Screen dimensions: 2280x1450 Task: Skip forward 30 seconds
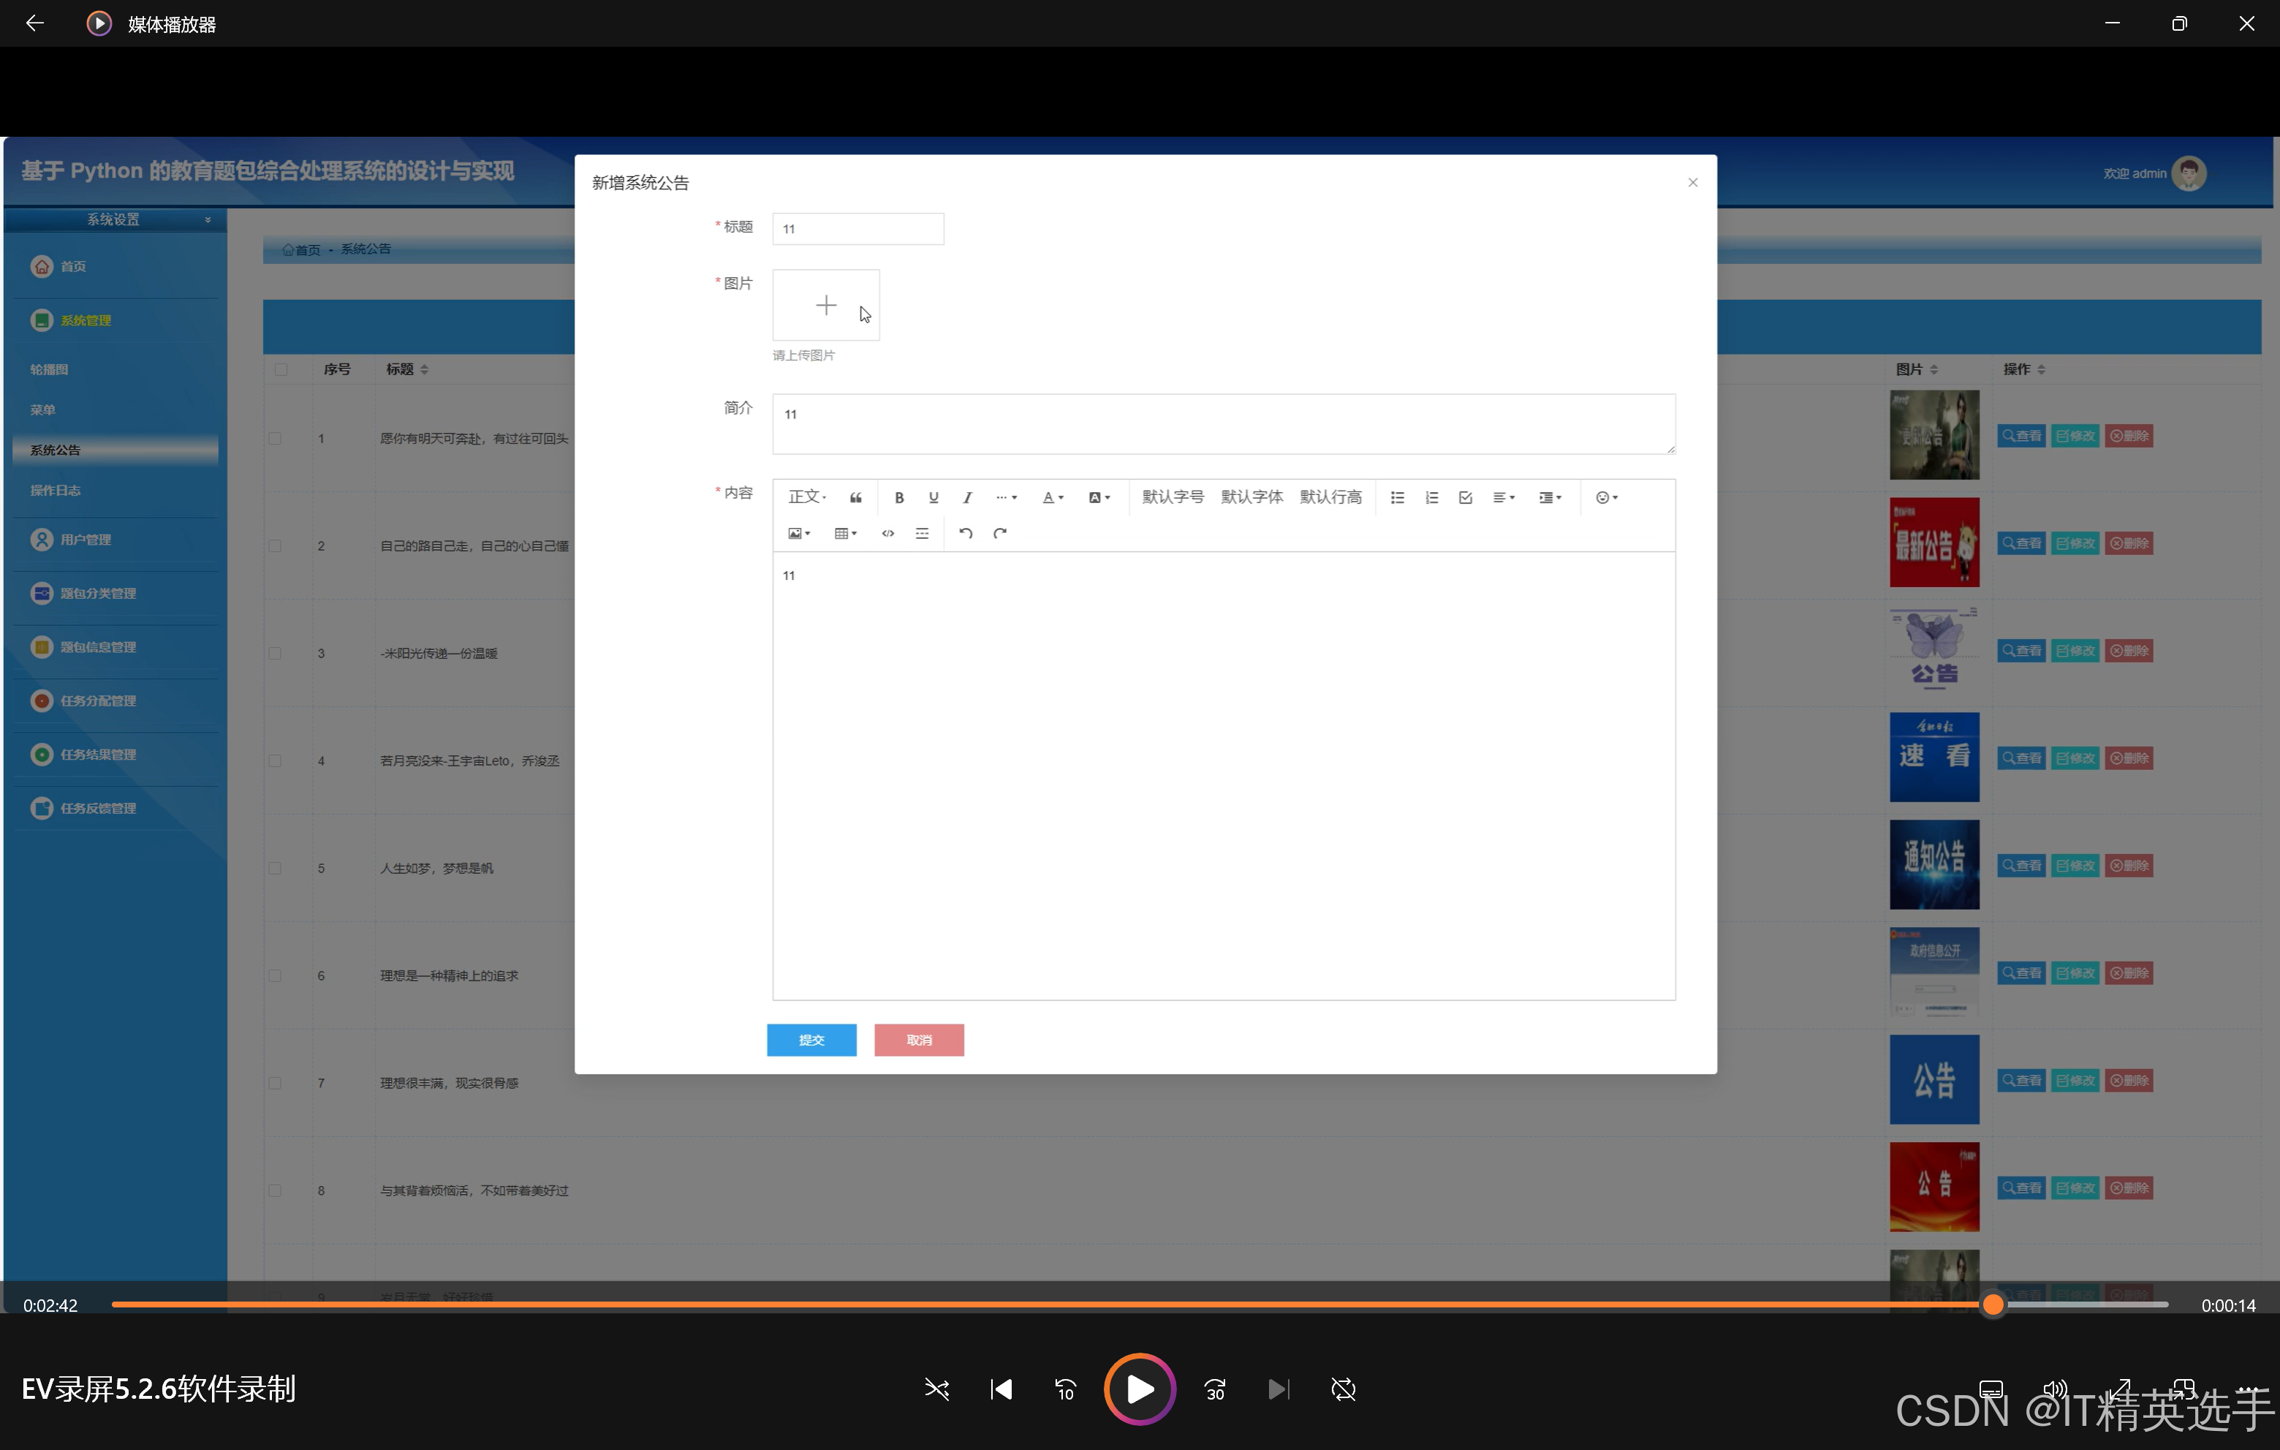pos(1215,1389)
